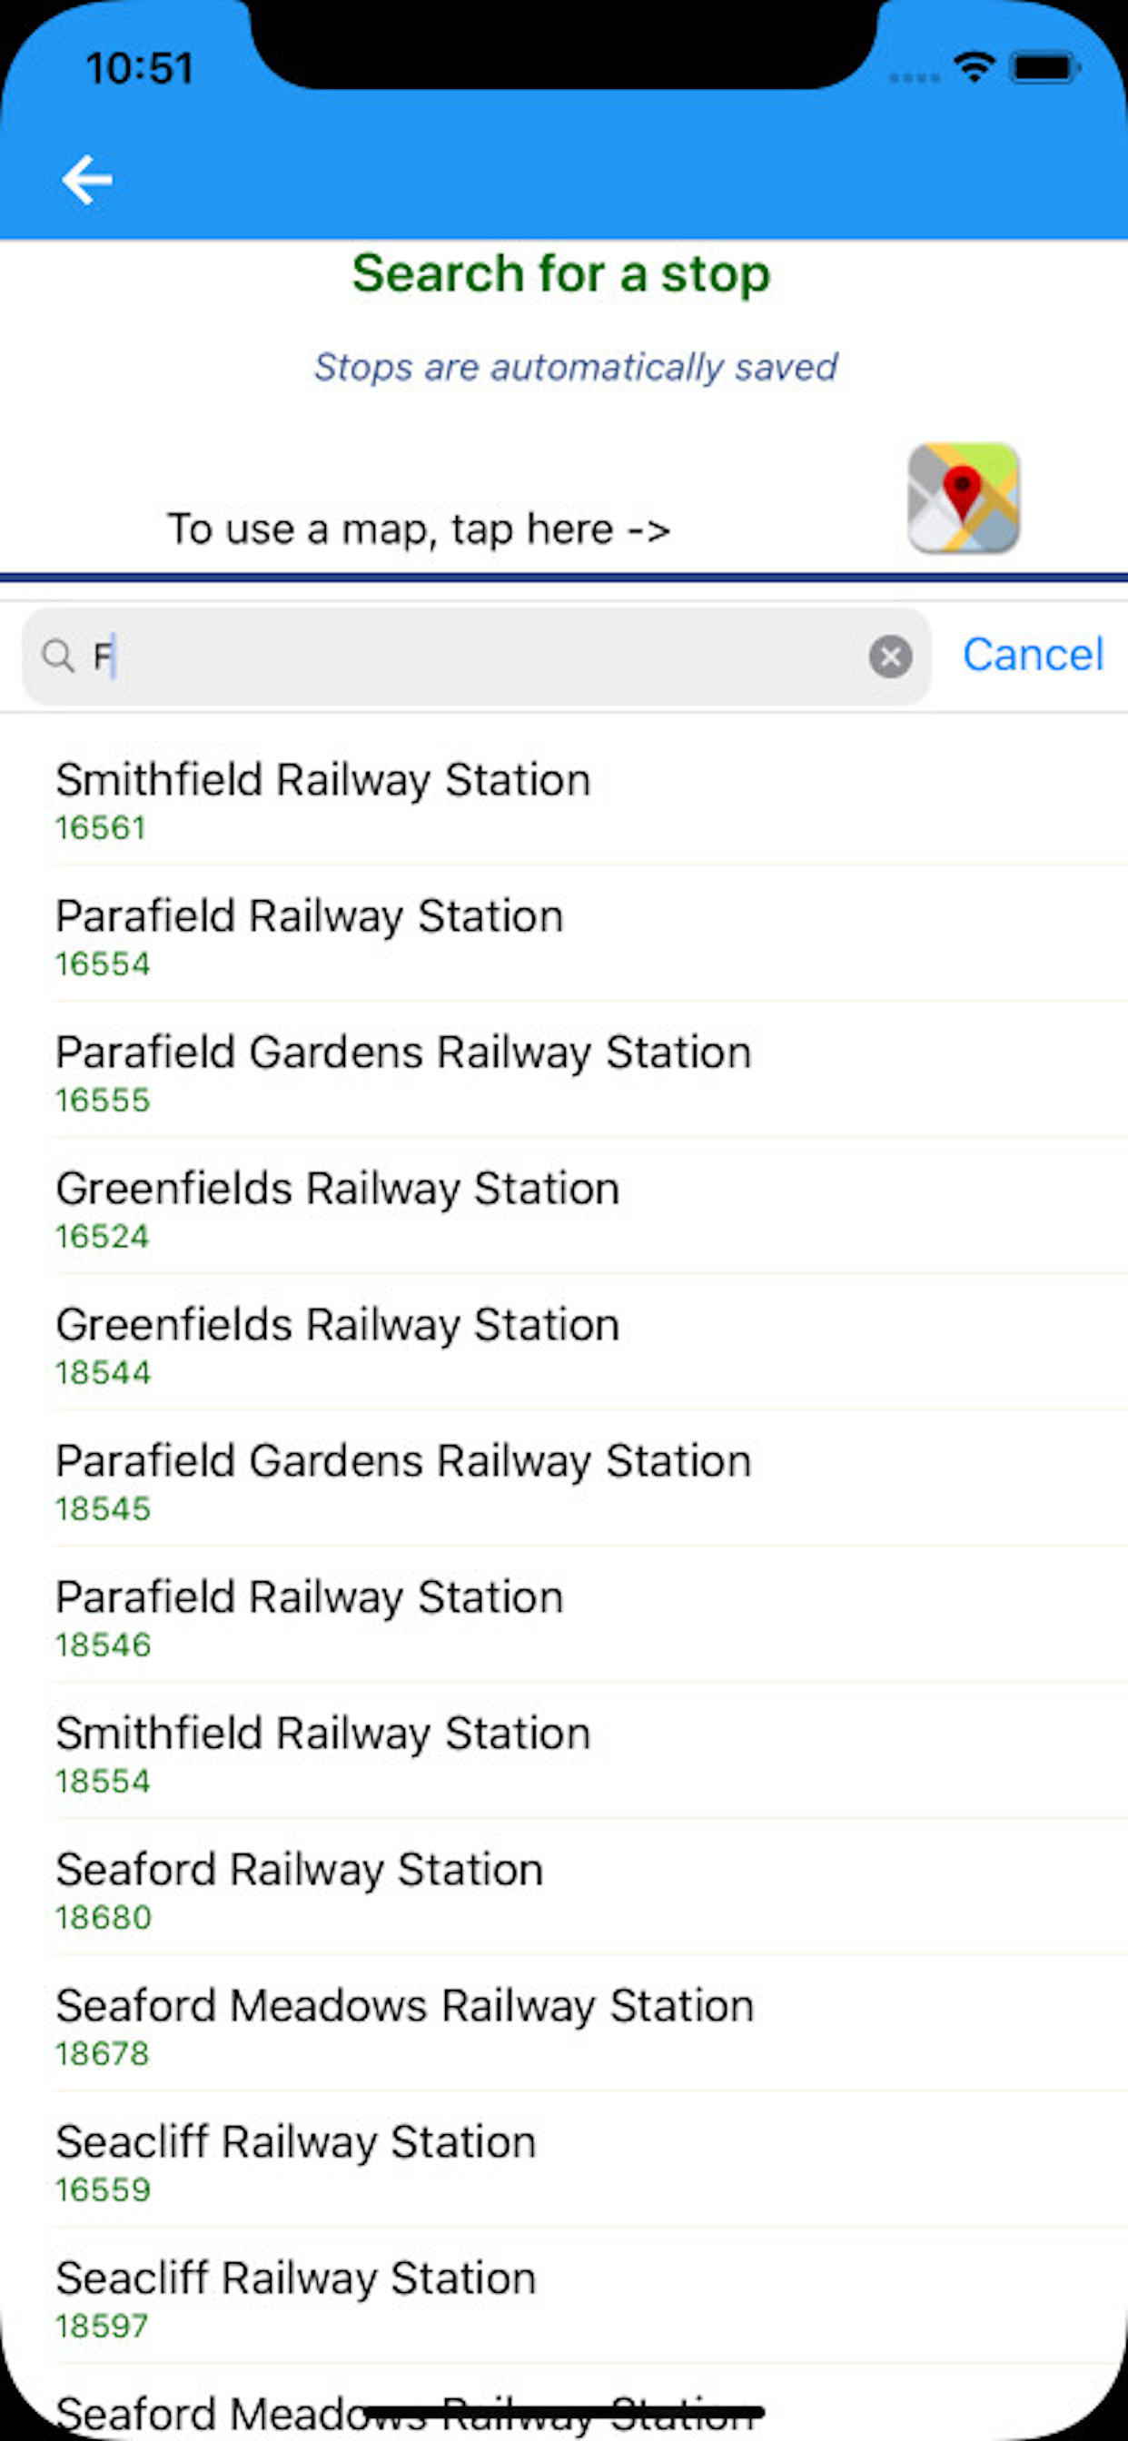Select Parafield Railway Station 16554
This screenshot has width=1128, height=2441.
coord(564,934)
